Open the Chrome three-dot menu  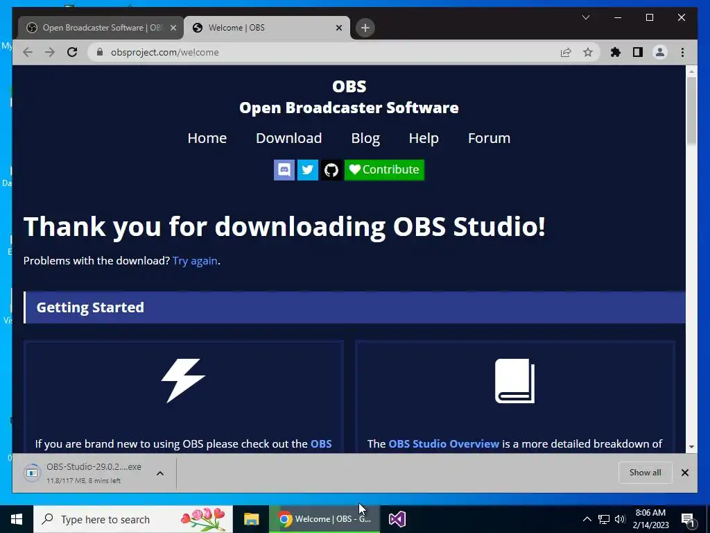[x=682, y=53]
